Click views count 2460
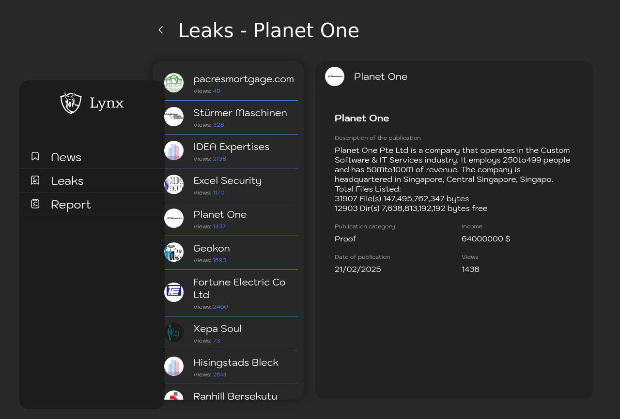The height and width of the screenshot is (419, 620). [x=220, y=307]
